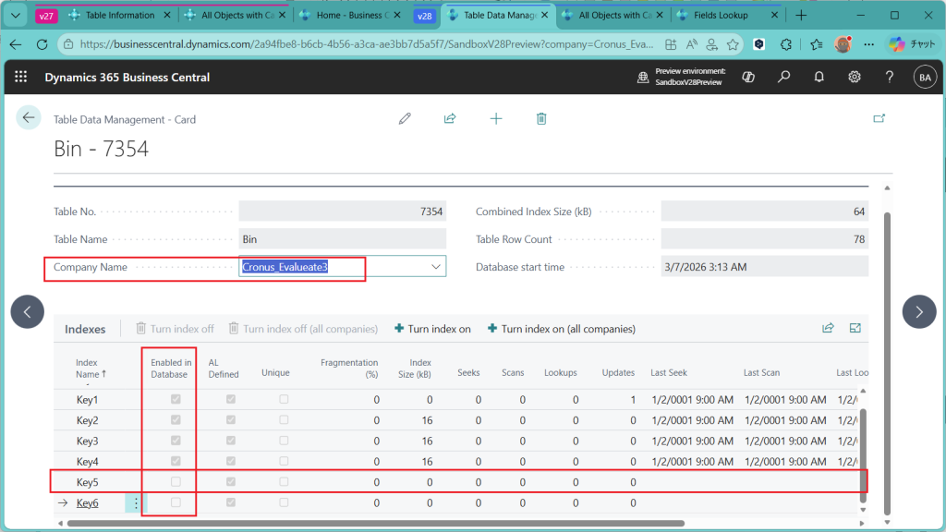This screenshot has height=532, width=946.
Task: Open the settings gear in header
Action: (x=855, y=78)
